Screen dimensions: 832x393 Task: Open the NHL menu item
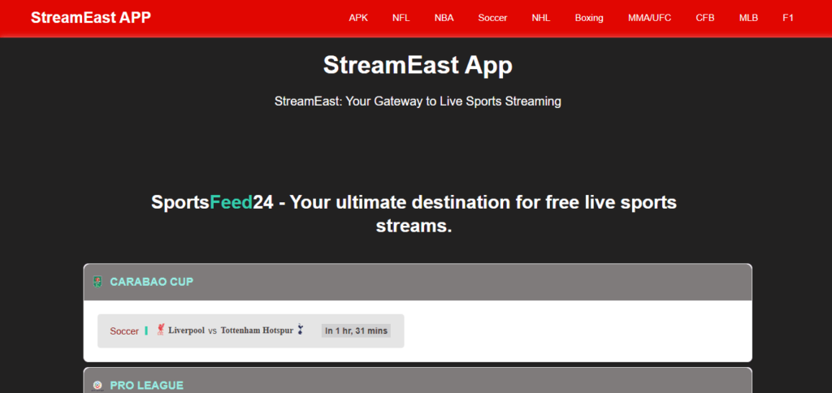(541, 18)
